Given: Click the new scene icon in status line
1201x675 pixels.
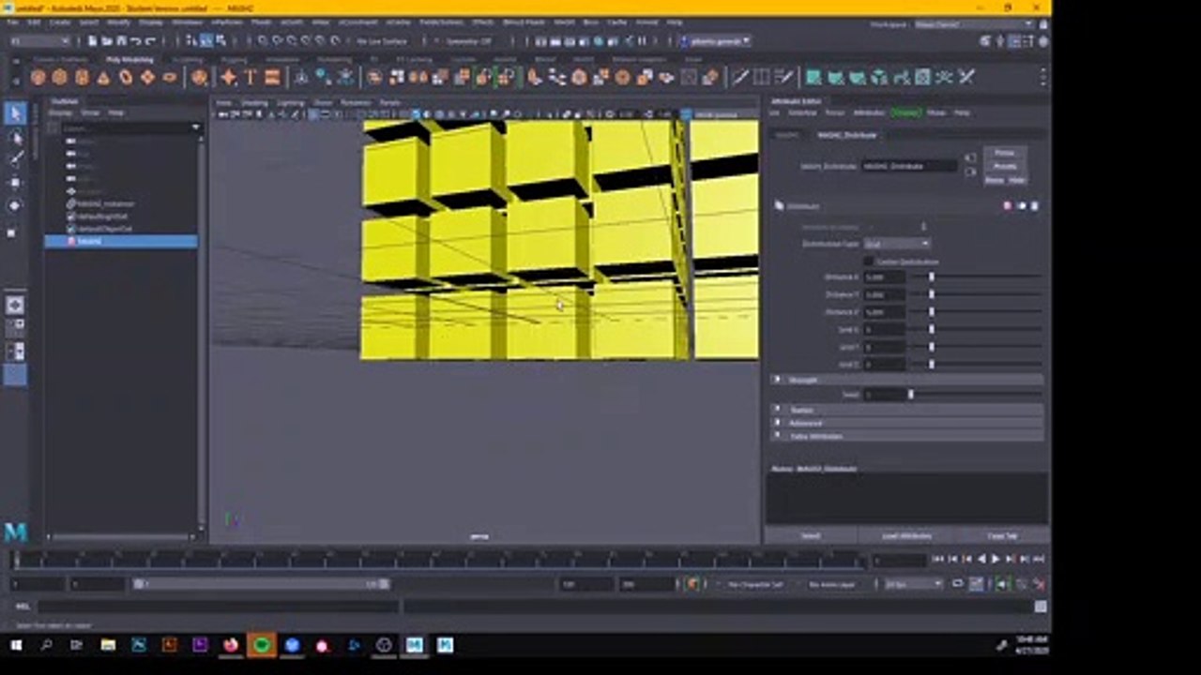Looking at the screenshot, I should (x=91, y=41).
